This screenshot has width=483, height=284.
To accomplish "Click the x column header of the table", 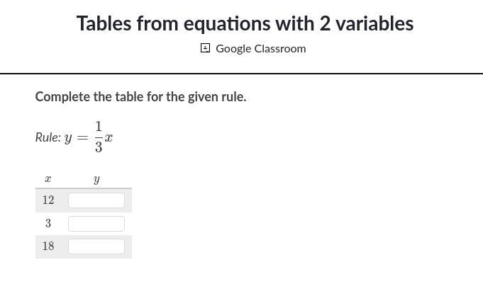I will point(48,178).
